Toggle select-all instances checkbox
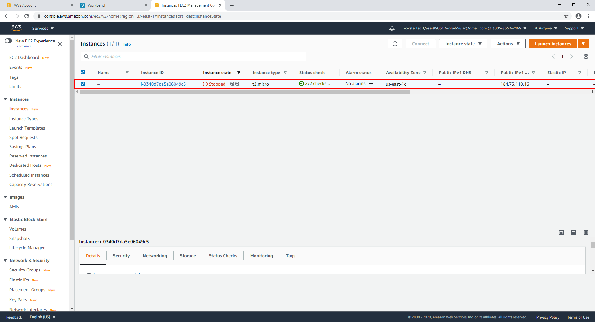 coord(83,72)
